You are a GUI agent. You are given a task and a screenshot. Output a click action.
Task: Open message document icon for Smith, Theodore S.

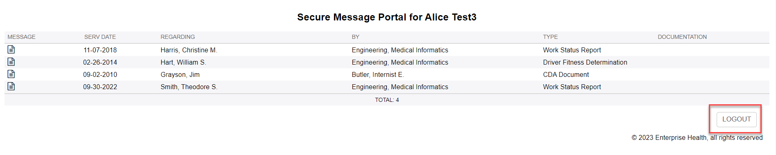(x=11, y=86)
